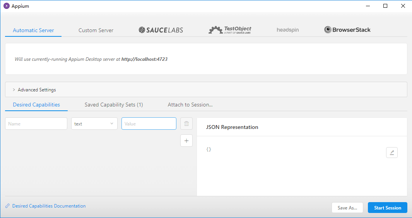
Task: Select the Desired Capabilities tab
Action: pyautogui.click(x=36, y=105)
